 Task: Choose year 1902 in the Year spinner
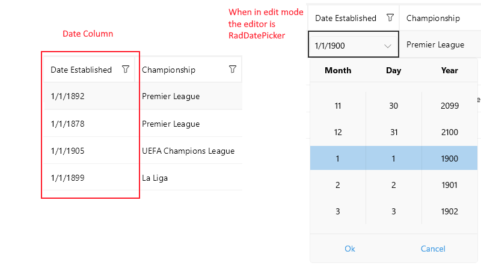449,211
